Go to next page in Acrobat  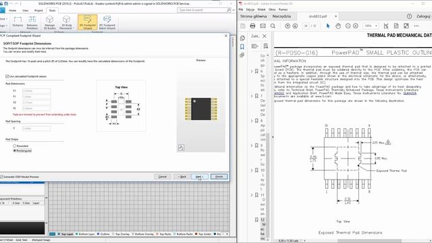click(x=295, y=26)
